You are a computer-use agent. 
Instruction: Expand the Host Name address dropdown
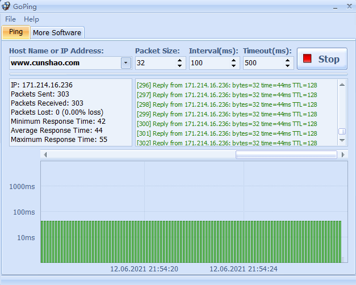pyautogui.click(x=126, y=63)
